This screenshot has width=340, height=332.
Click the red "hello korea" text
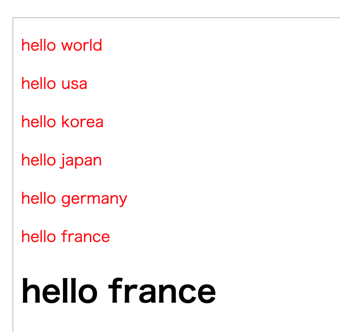click(x=62, y=122)
